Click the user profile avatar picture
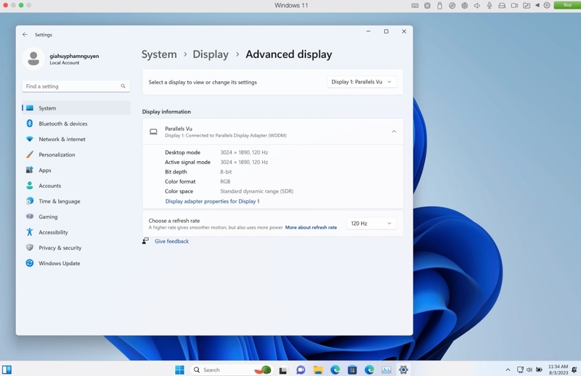This screenshot has height=376, width=581. (33, 59)
